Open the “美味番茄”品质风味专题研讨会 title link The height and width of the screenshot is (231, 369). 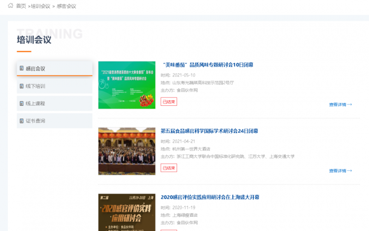pyautogui.click(x=207, y=65)
